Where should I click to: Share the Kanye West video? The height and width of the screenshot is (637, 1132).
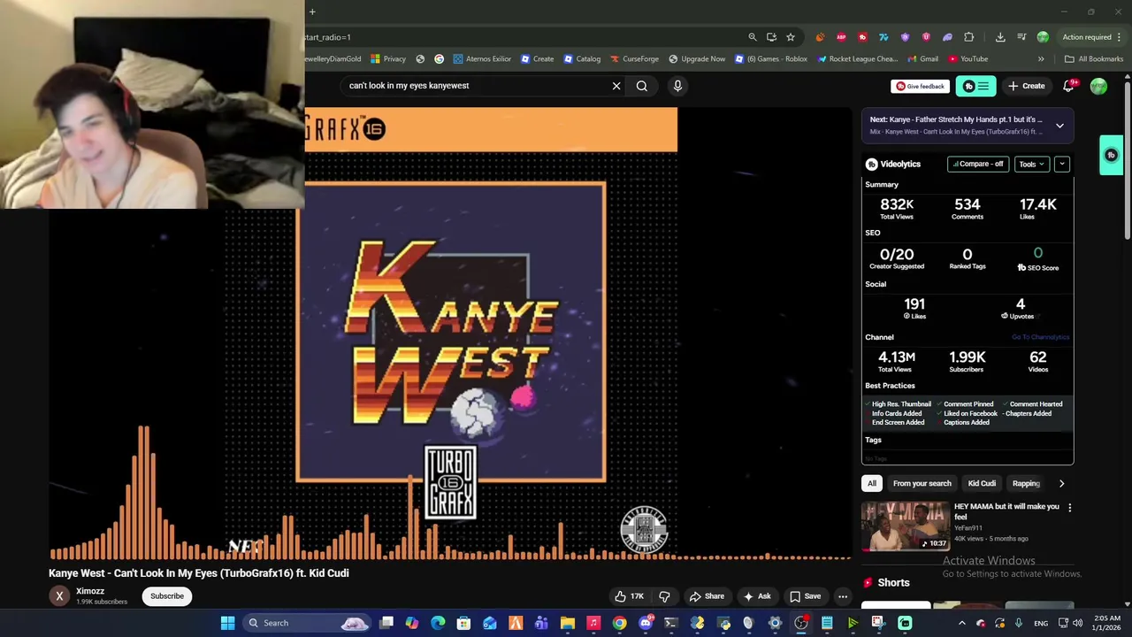click(706, 596)
